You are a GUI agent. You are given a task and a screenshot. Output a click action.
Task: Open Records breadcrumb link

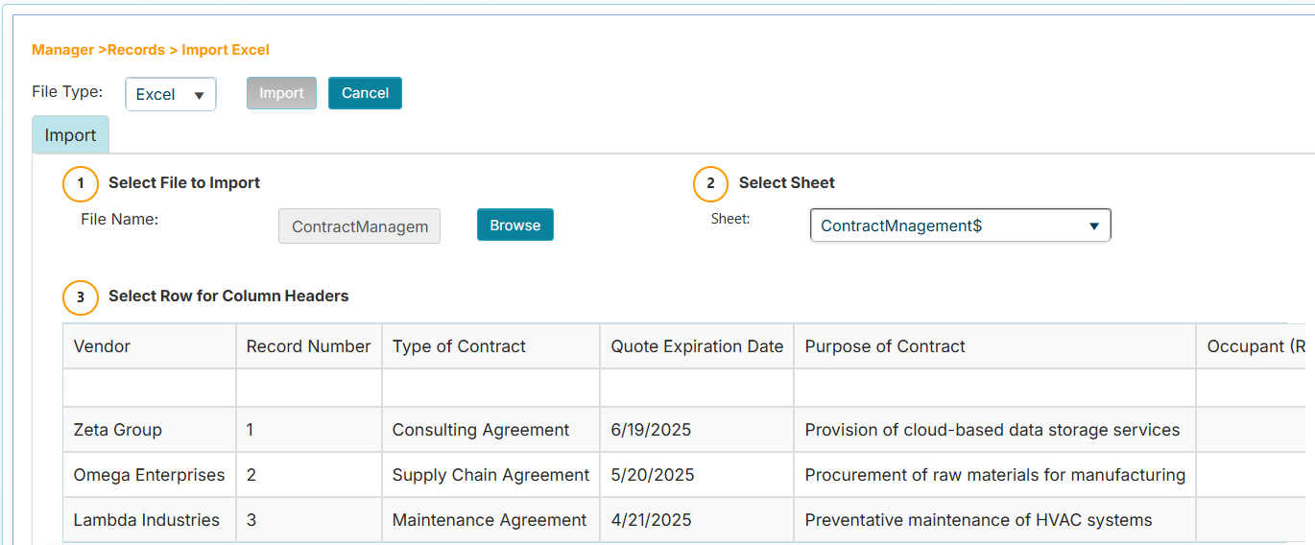pyautogui.click(x=135, y=50)
